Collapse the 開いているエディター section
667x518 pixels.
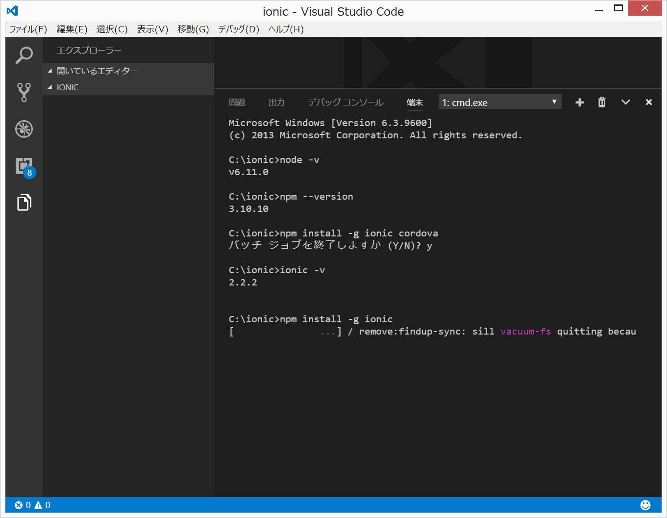click(x=97, y=71)
